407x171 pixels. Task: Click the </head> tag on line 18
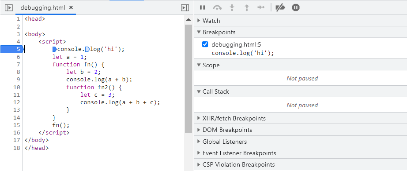pos(37,148)
